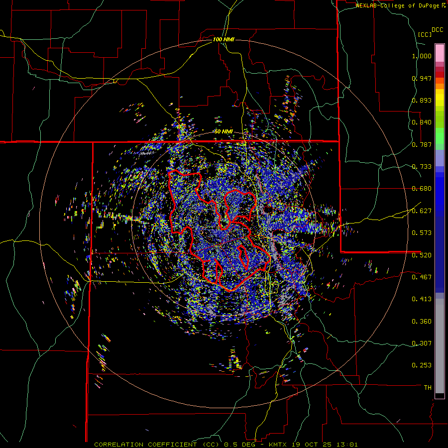The image size is (448, 448).
Task: Select the 0.627 scale value
Action: [x=422, y=211]
